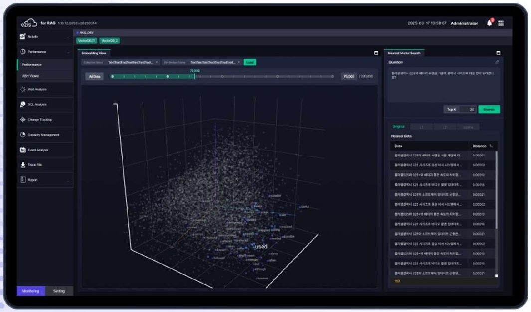Expand the Activity menu chevron
The height and width of the screenshot is (312, 531).
(68, 37)
